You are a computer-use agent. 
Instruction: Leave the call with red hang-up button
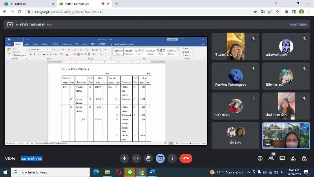pyautogui.click(x=186, y=158)
